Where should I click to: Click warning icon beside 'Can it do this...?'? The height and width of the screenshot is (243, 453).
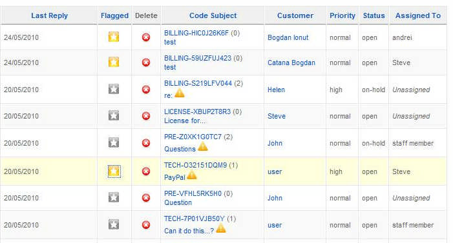[221, 228]
